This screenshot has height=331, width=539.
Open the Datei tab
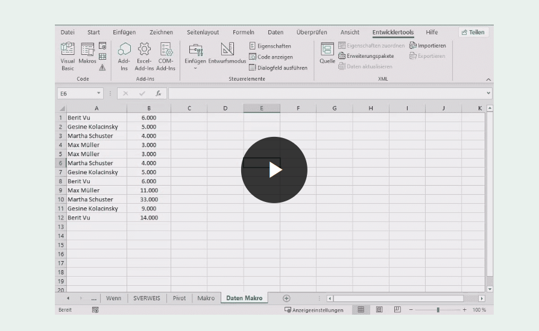click(x=68, y=33)
